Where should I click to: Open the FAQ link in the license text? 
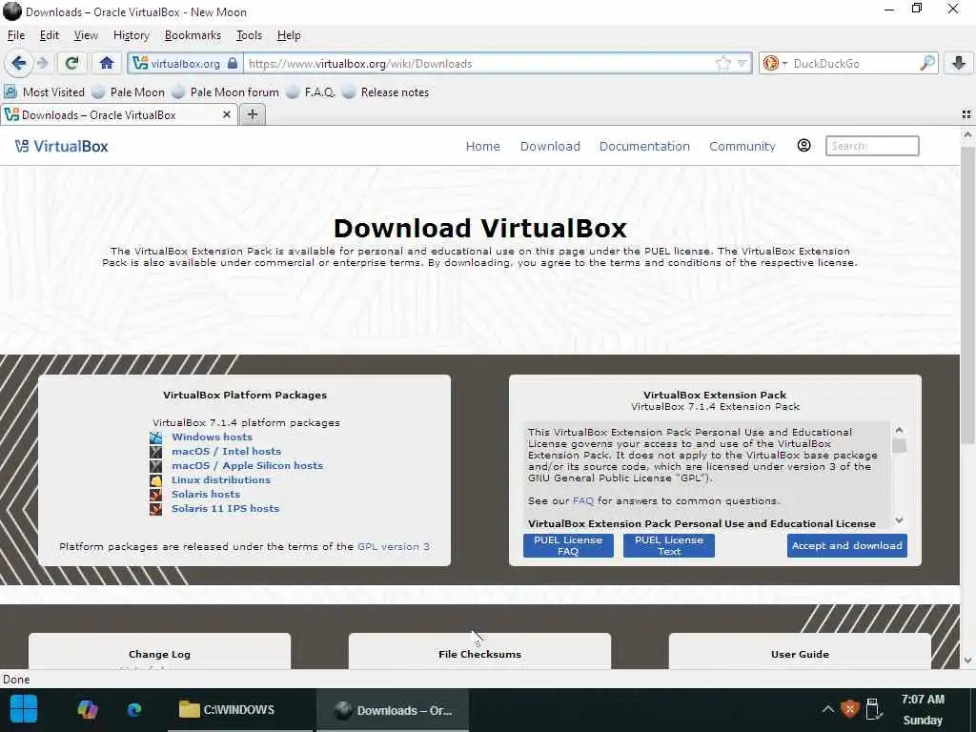[x=583, y=501]
